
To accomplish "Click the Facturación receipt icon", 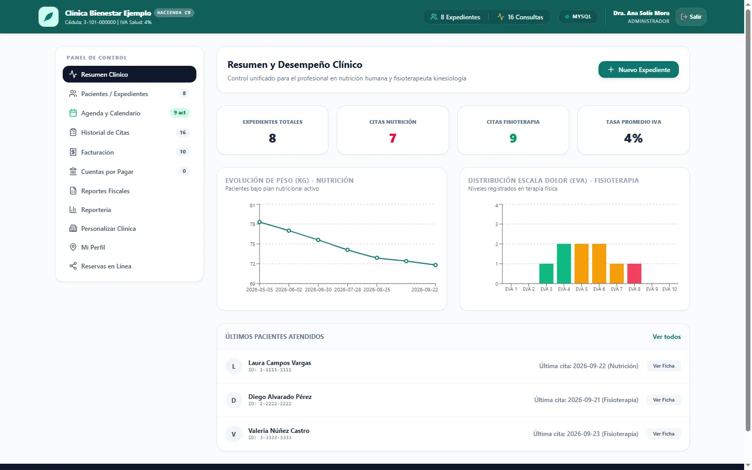I will pyautogui.click(x=73, y=152).
